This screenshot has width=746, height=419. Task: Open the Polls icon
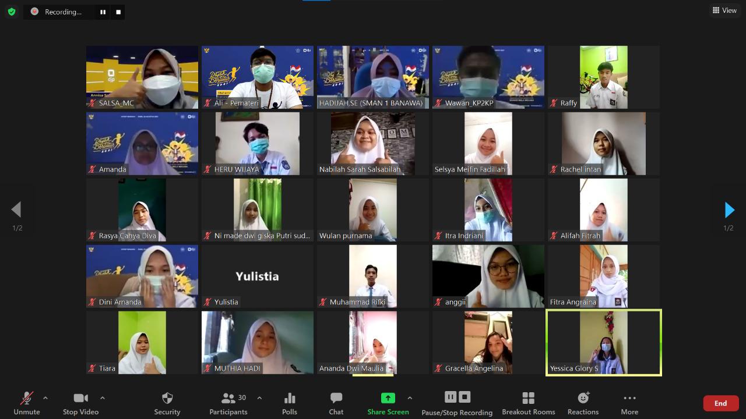[290, 403]
